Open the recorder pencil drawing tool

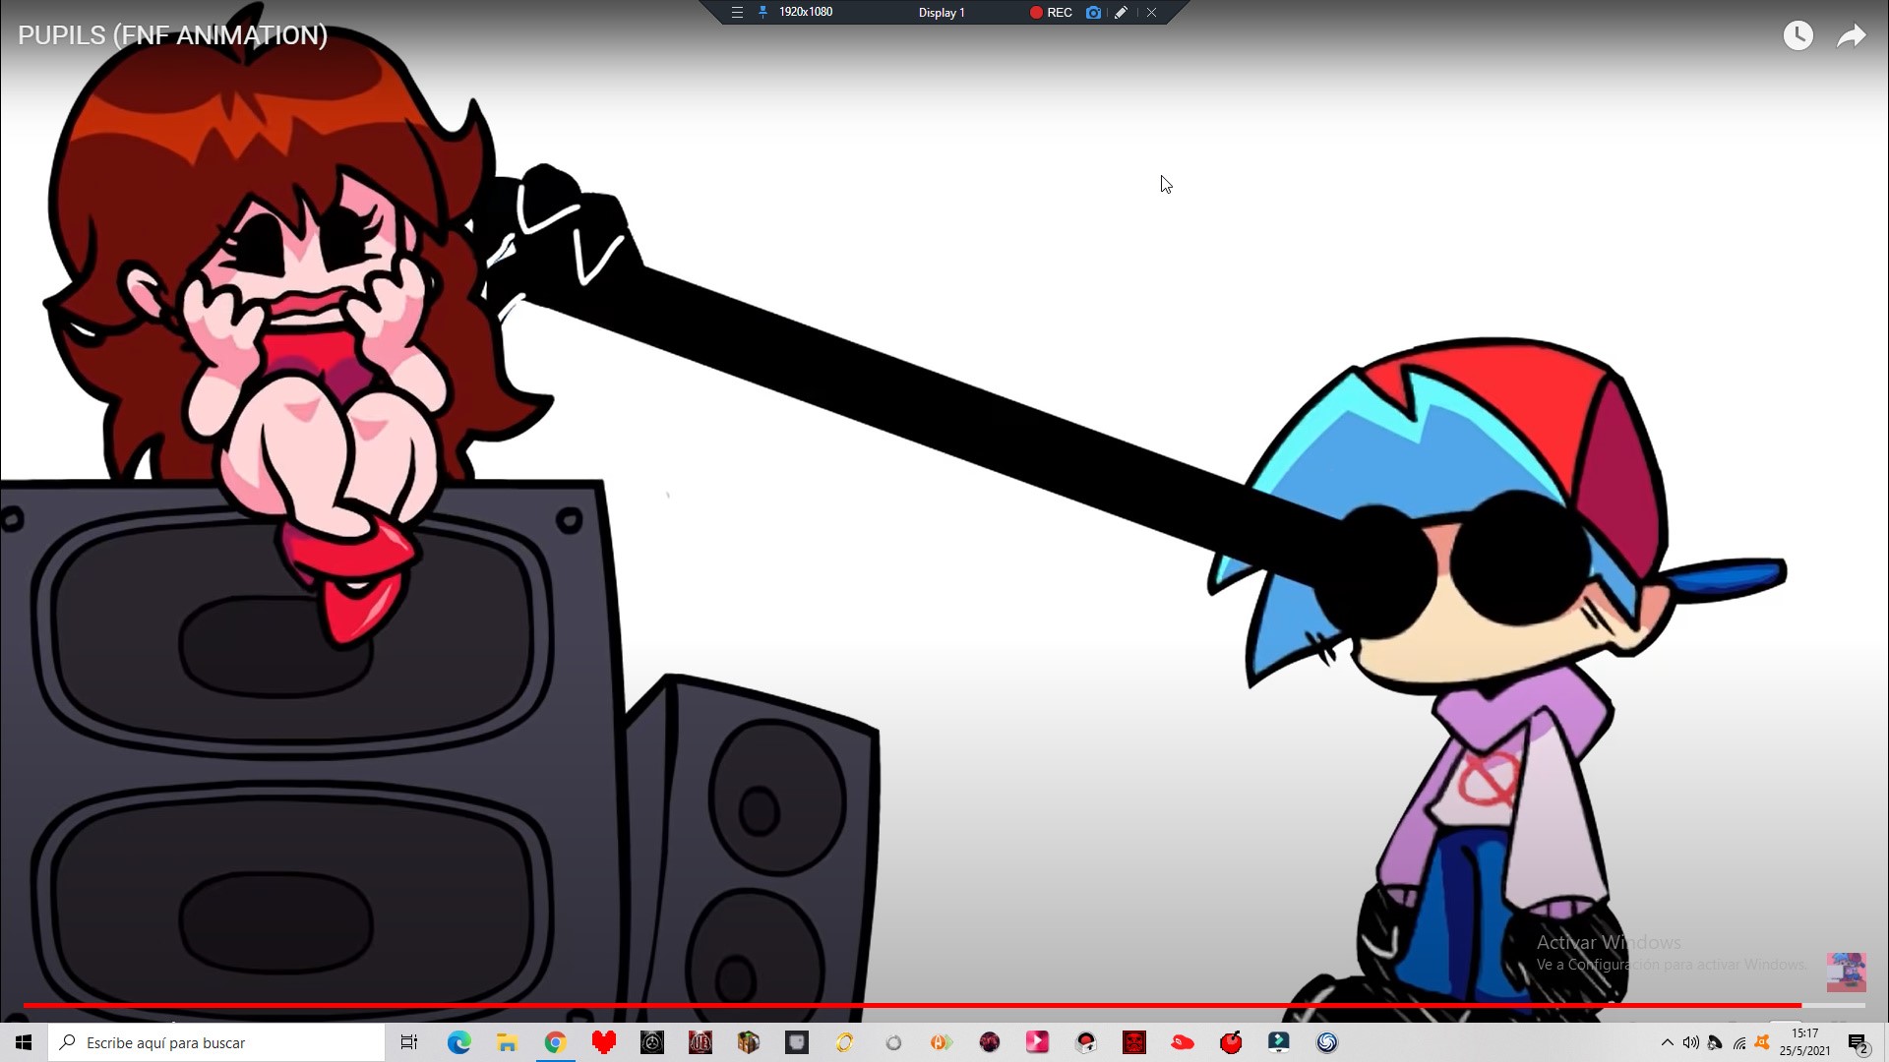1121,13
